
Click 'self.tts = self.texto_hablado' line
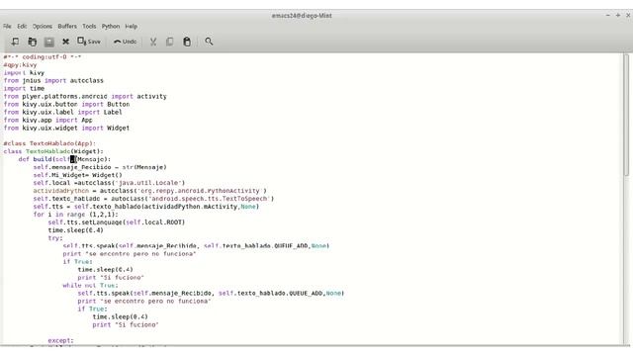click(146, 207)
